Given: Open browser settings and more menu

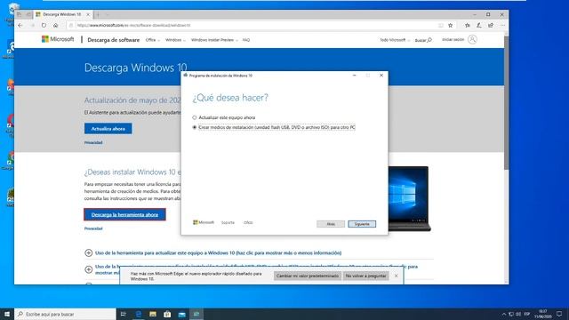Looking at the screenshot, I should tap(502, 26).
